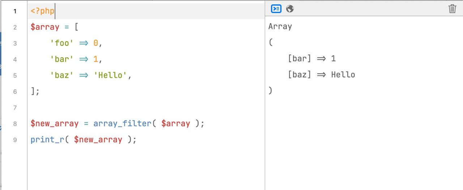This screenshot has height=190, width=463.
Task: Select the closing bracket ]; on line 6
Action: click(x=35, y=92)
